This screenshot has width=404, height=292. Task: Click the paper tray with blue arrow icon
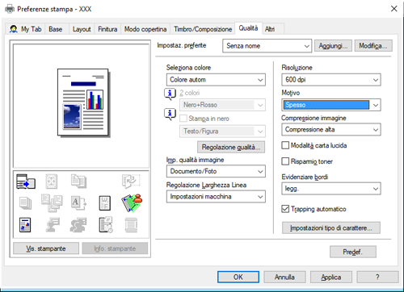point(26,181)
